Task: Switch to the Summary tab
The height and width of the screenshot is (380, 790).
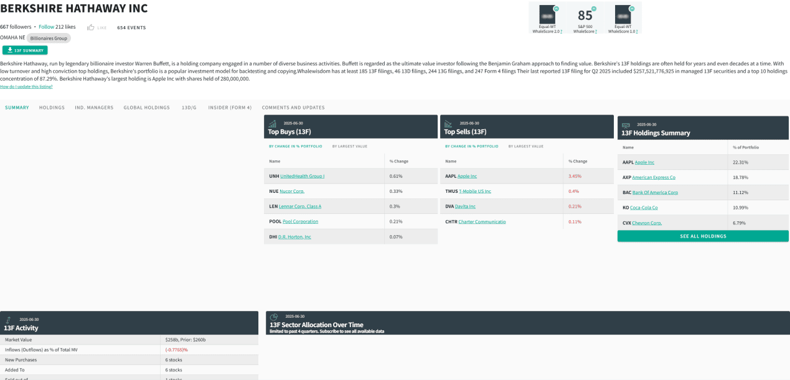Action: [x=17, y=108]
